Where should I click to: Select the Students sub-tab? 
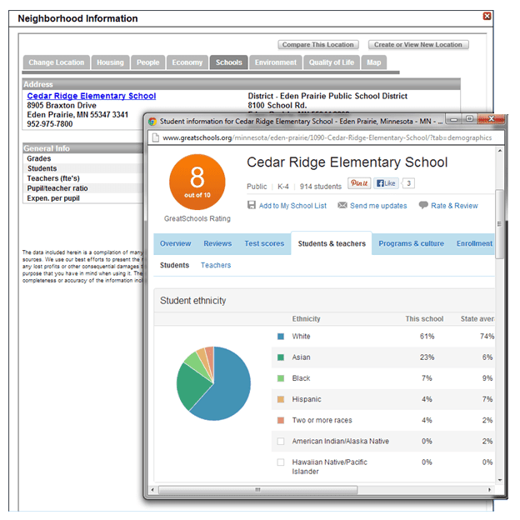point(174,265)
